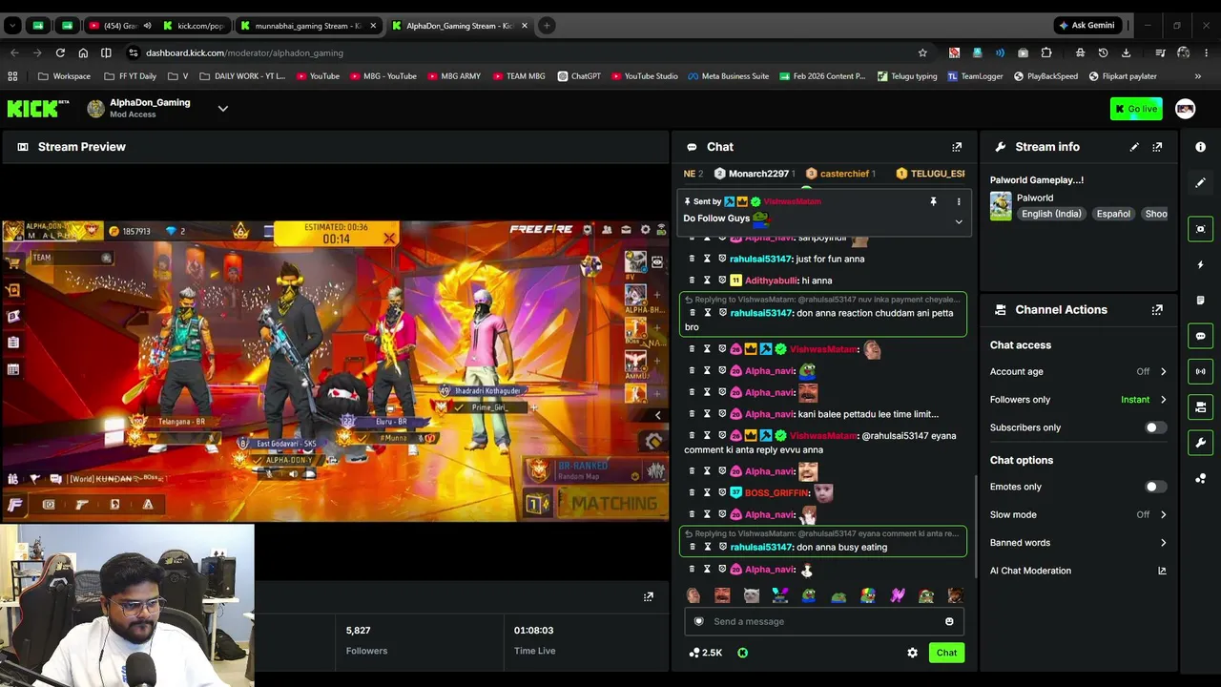This screenshot has width=1221, height=687.
Task: Open the profile avatar menu
Action: (1185, 109)
